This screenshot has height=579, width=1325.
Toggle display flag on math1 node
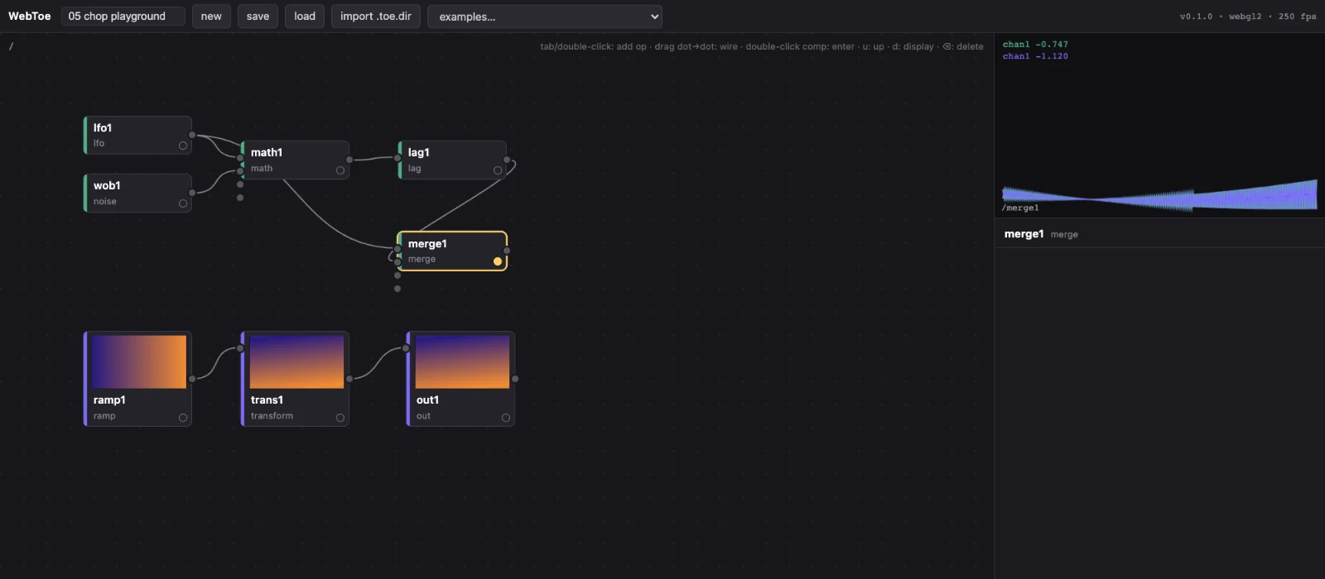coord(340,170)
